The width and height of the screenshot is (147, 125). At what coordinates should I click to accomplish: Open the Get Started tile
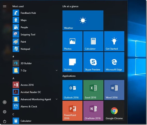(x=114, y=41)
